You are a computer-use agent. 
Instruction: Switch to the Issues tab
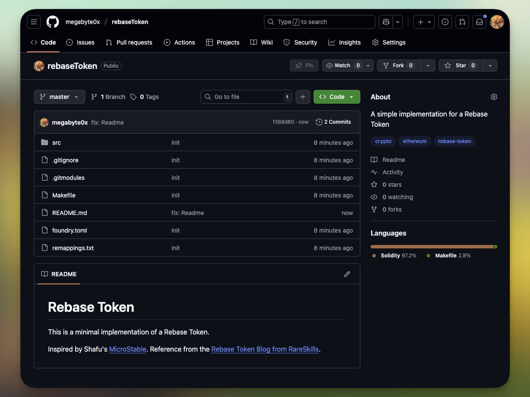click(80, 42)
